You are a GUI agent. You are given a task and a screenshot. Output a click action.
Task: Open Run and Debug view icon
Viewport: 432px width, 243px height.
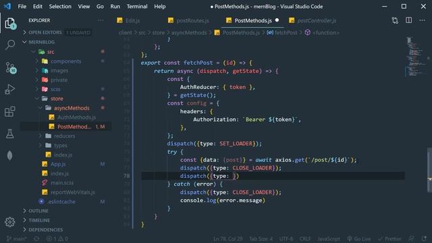pos(10,90)
